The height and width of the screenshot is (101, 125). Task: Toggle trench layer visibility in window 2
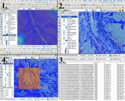64,31
